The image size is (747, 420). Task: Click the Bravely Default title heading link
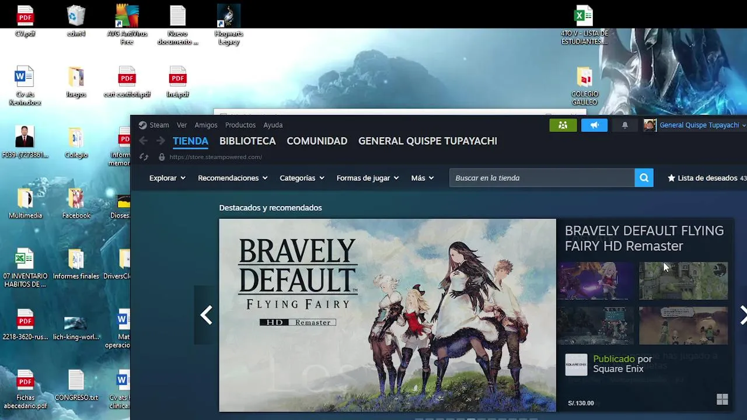click(x=644, y=238)
